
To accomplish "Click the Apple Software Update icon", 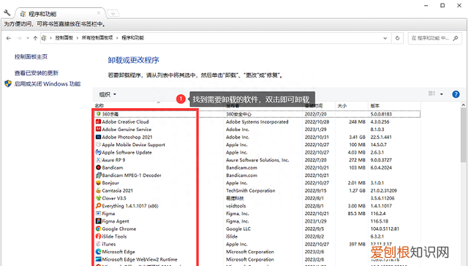I will (99, 152).
